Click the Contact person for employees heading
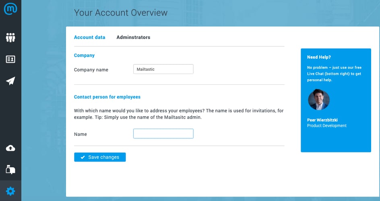 107,97
